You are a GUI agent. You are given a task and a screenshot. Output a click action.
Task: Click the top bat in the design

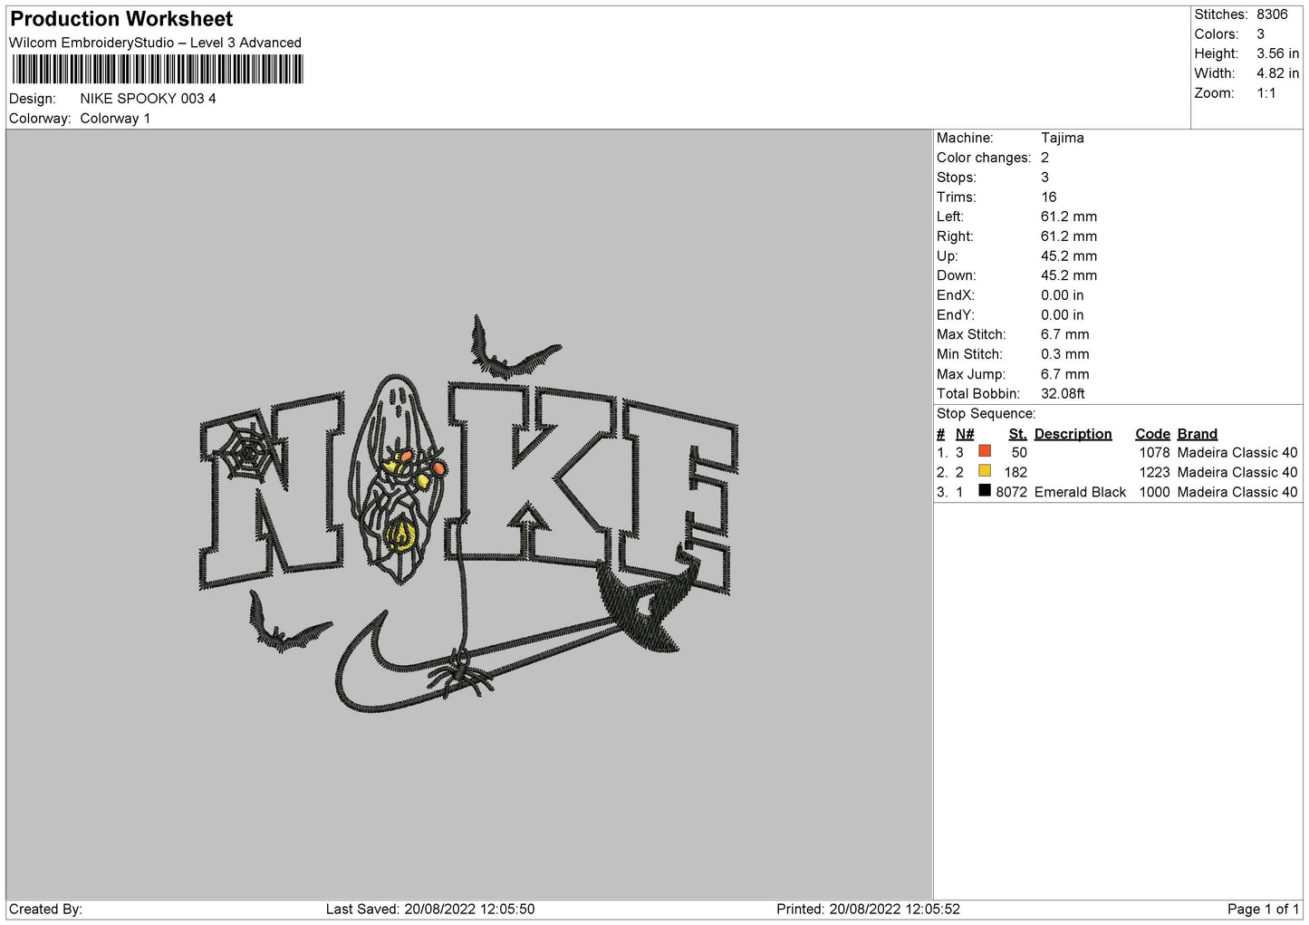pyautogui.click(x=509, y=355)
